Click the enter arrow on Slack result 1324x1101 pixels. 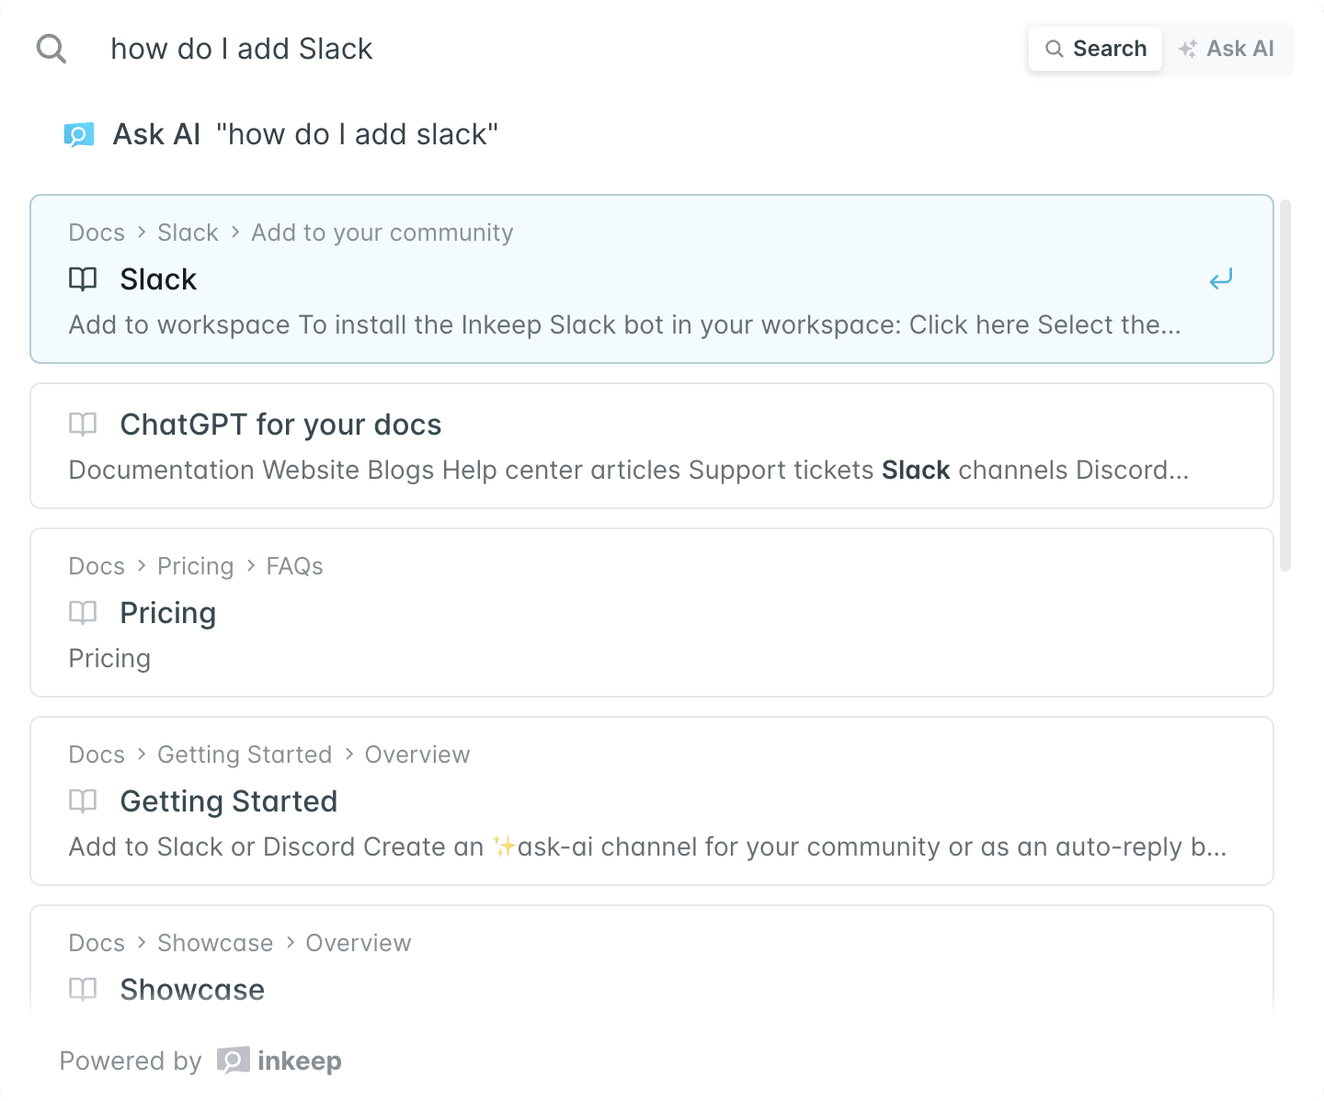click(x=1221, y=278)
